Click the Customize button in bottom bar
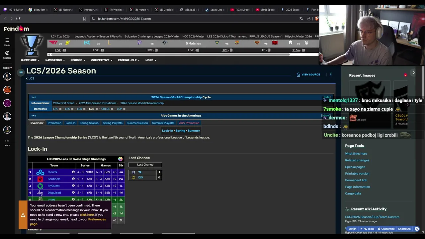 coord(386,229)
